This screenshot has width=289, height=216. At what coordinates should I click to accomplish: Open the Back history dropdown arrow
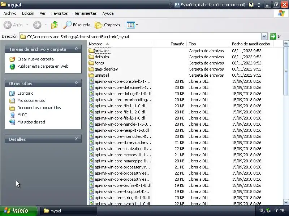tap(27, 24)
